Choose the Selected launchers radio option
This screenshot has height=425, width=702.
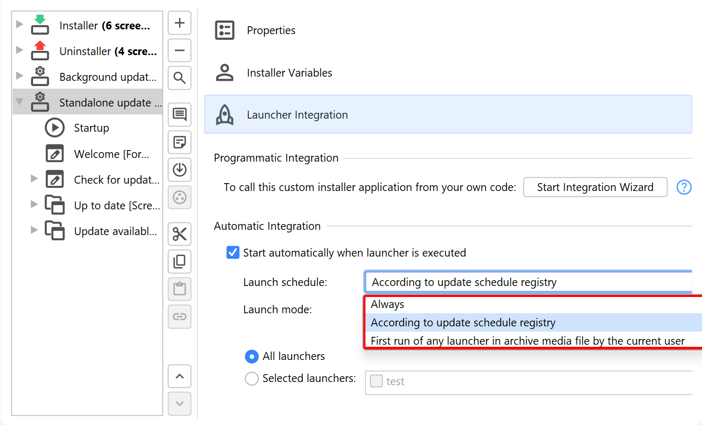click(x=252, y=378)
